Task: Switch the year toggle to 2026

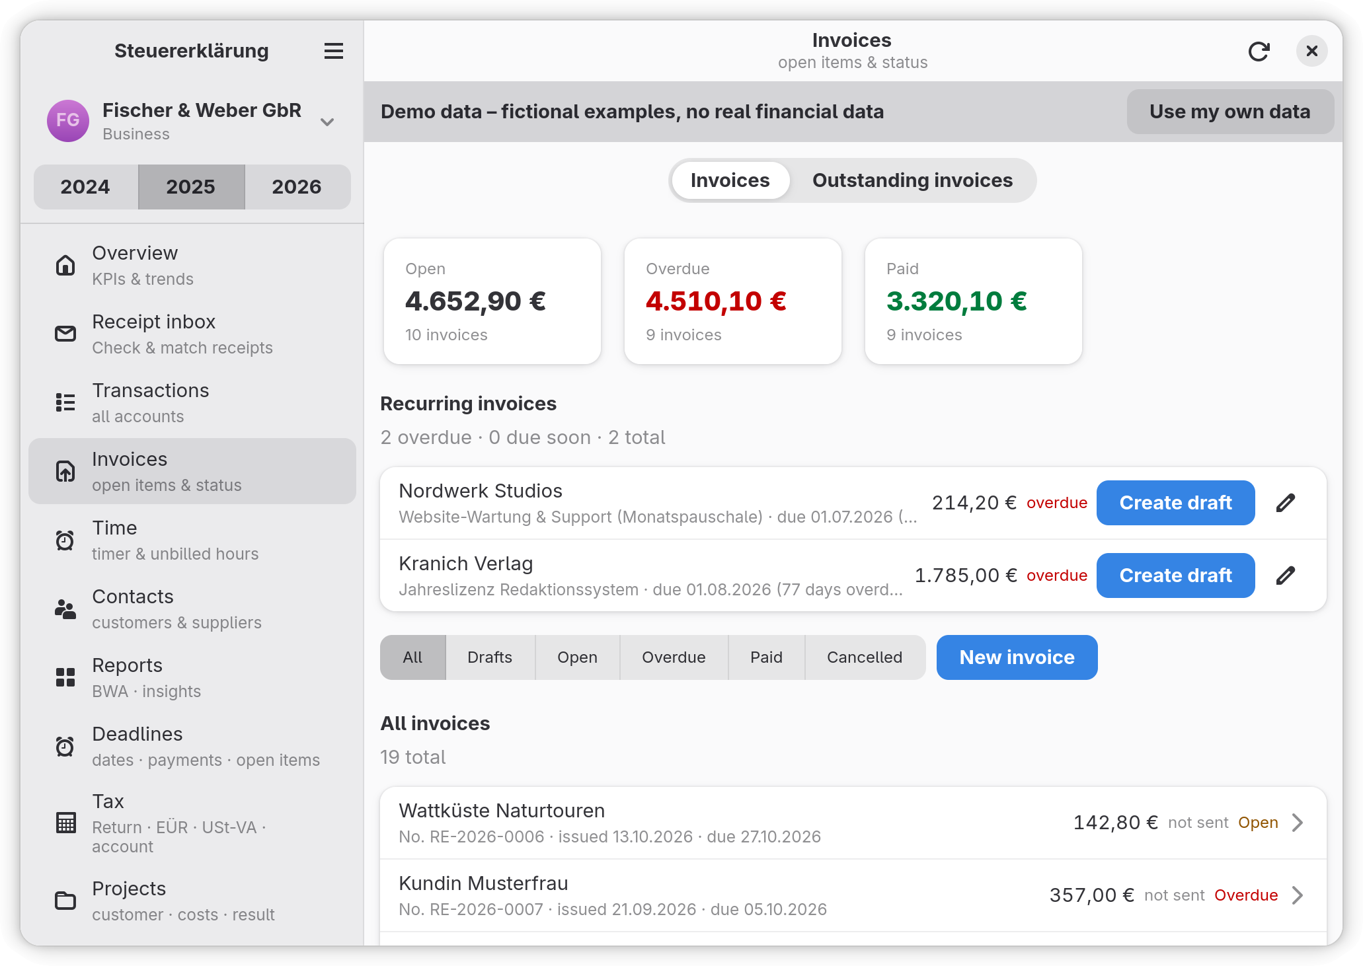Action: point(297,187)
